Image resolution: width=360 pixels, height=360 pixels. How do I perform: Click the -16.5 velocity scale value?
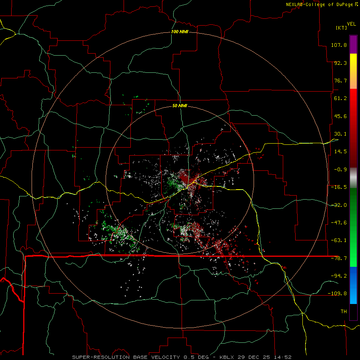339,187
